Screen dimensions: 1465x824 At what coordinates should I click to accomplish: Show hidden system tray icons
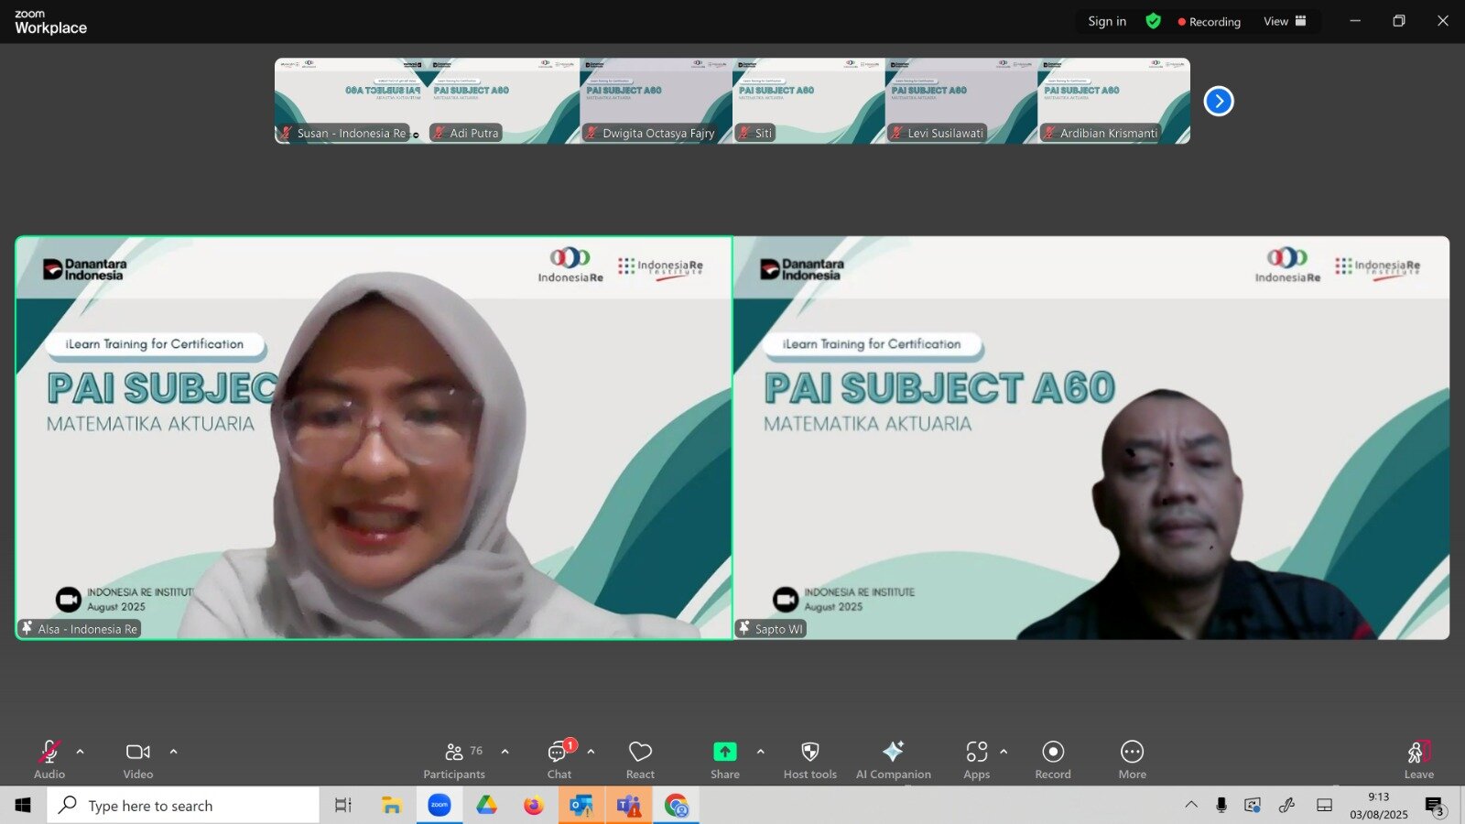tap(1191, 806)
